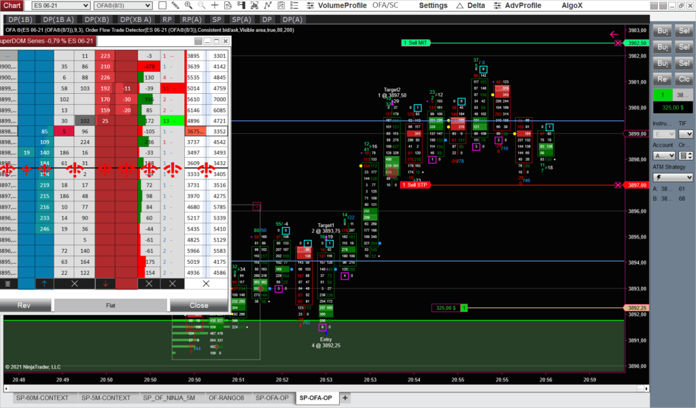The height and width of the screenshot is (408, 696).
Task: Click the hamburger icon at SuperDOM bottom-left
Action: coord(8,284)
